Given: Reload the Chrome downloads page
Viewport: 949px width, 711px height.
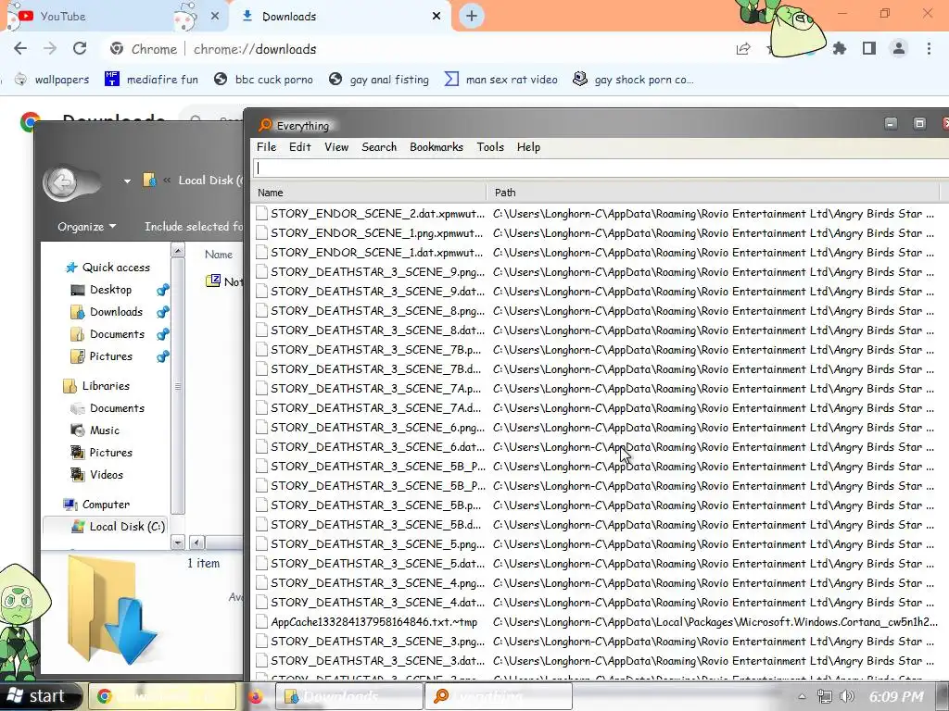Looking at the screenshot, I should tap(80, 49).
